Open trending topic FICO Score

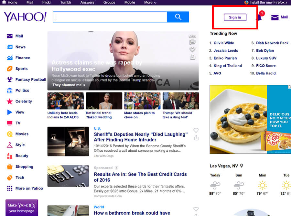(266, 66)
